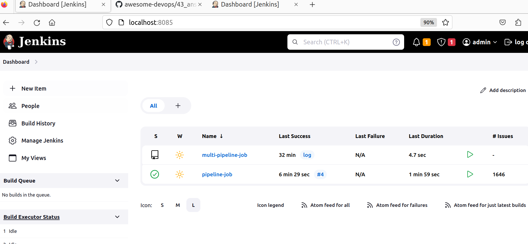Click the 90% zoom level indicator
Image resolution: width=528 pixels, height=244 pixels.
[428, 22]
